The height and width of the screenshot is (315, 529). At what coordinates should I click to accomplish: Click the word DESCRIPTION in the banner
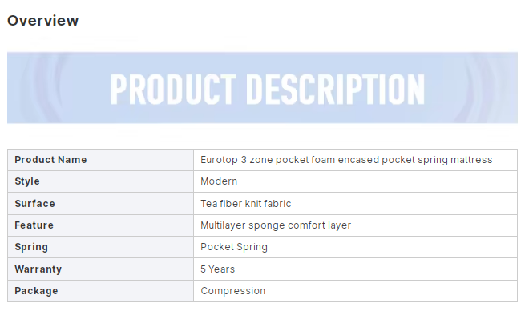(x=335, y=90)
